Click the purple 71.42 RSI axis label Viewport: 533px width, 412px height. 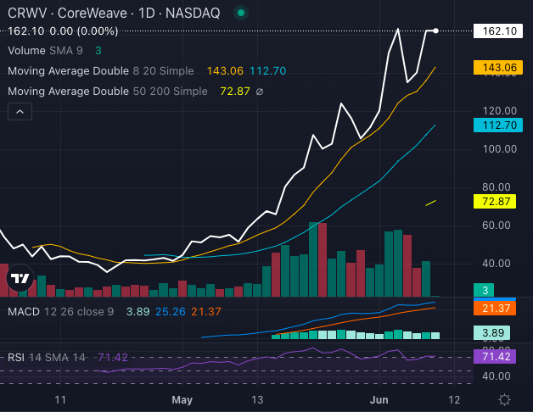coord(495,357)
